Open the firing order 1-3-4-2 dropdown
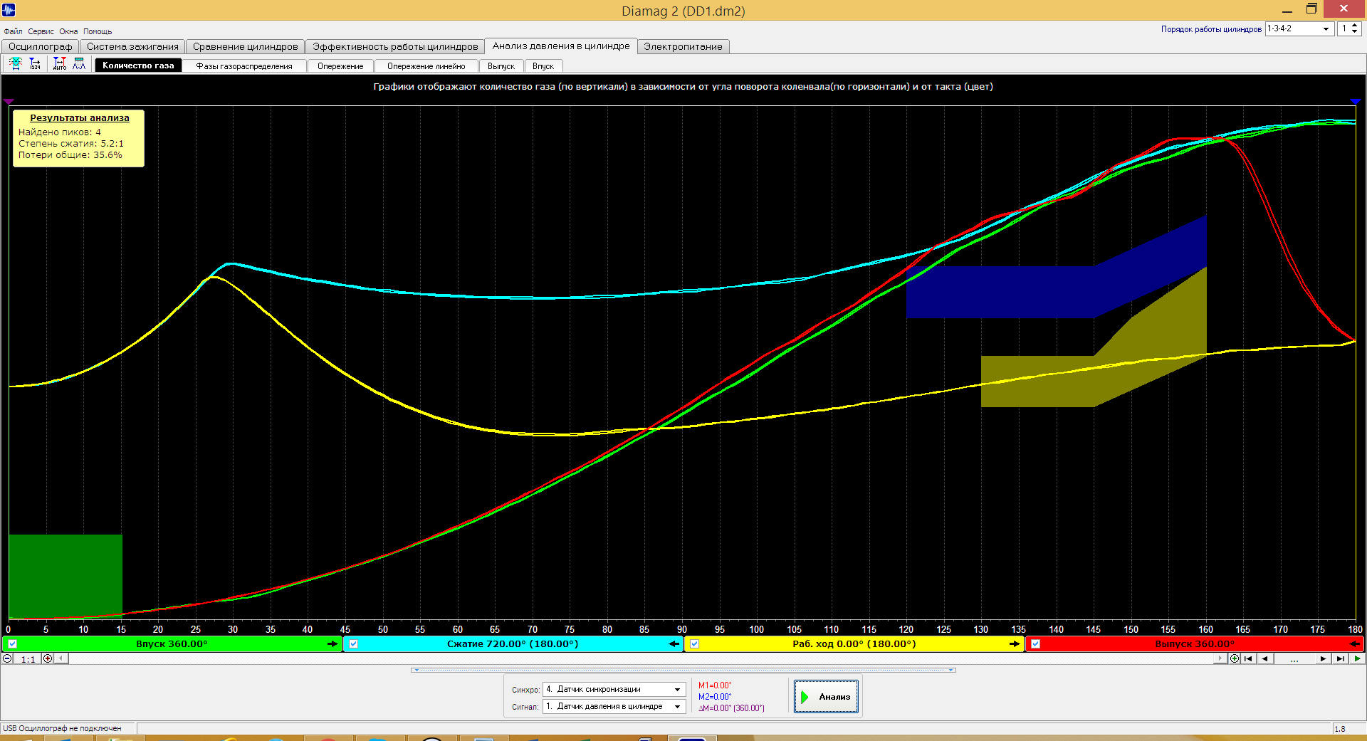1367x741 pixels. click(x=1299, y=28)
